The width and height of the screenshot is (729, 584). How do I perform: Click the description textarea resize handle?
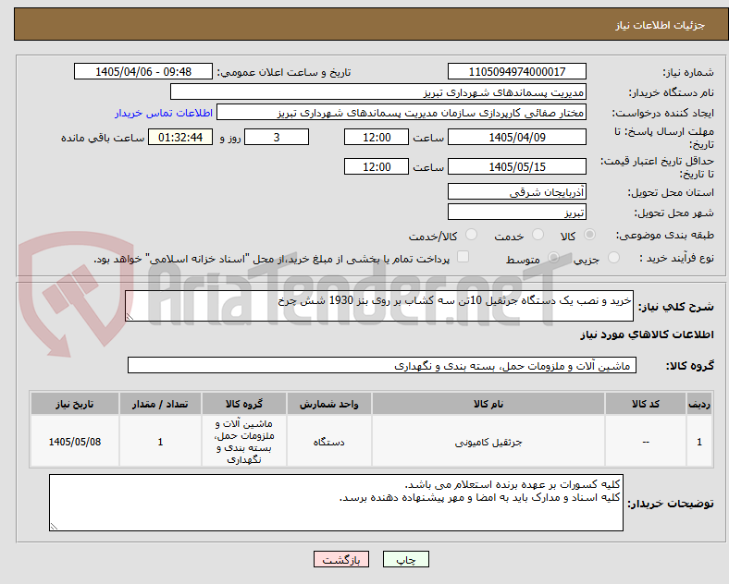[x=130, y=317]
